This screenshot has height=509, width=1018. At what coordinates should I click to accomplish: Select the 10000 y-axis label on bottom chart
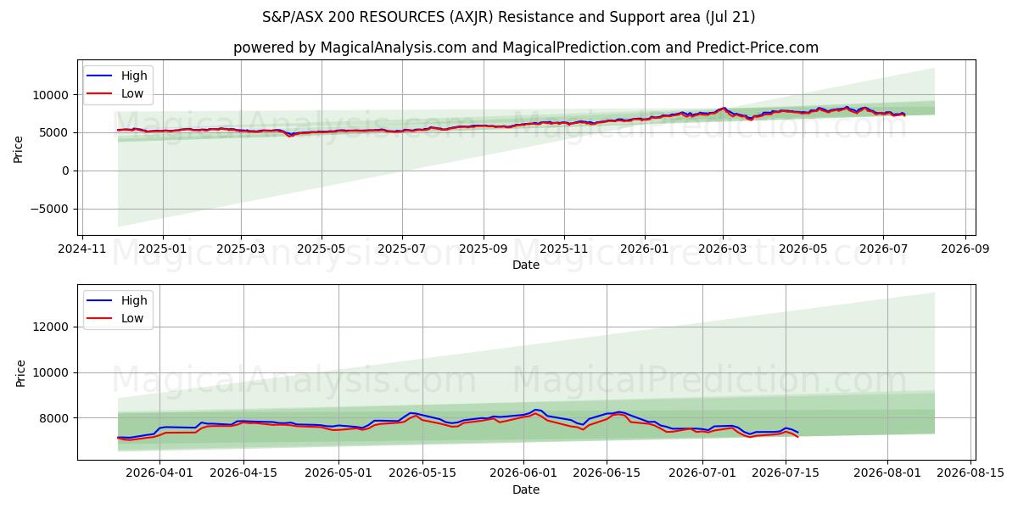pos(53,373)
